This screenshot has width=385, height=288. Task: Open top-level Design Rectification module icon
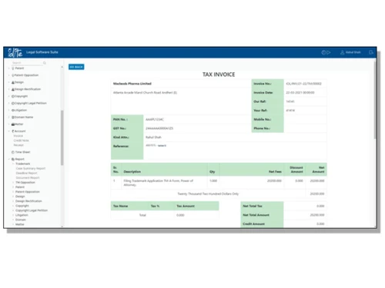[x=13, y=89]
